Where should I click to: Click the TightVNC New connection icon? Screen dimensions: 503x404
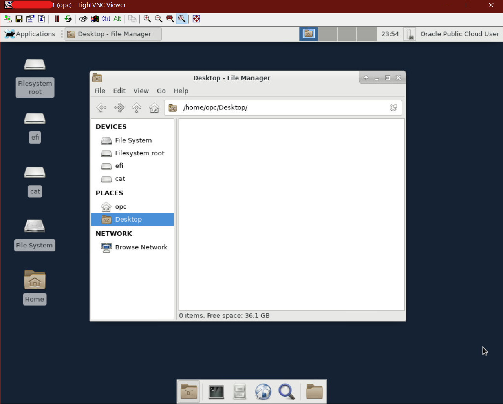click(8, 19)
